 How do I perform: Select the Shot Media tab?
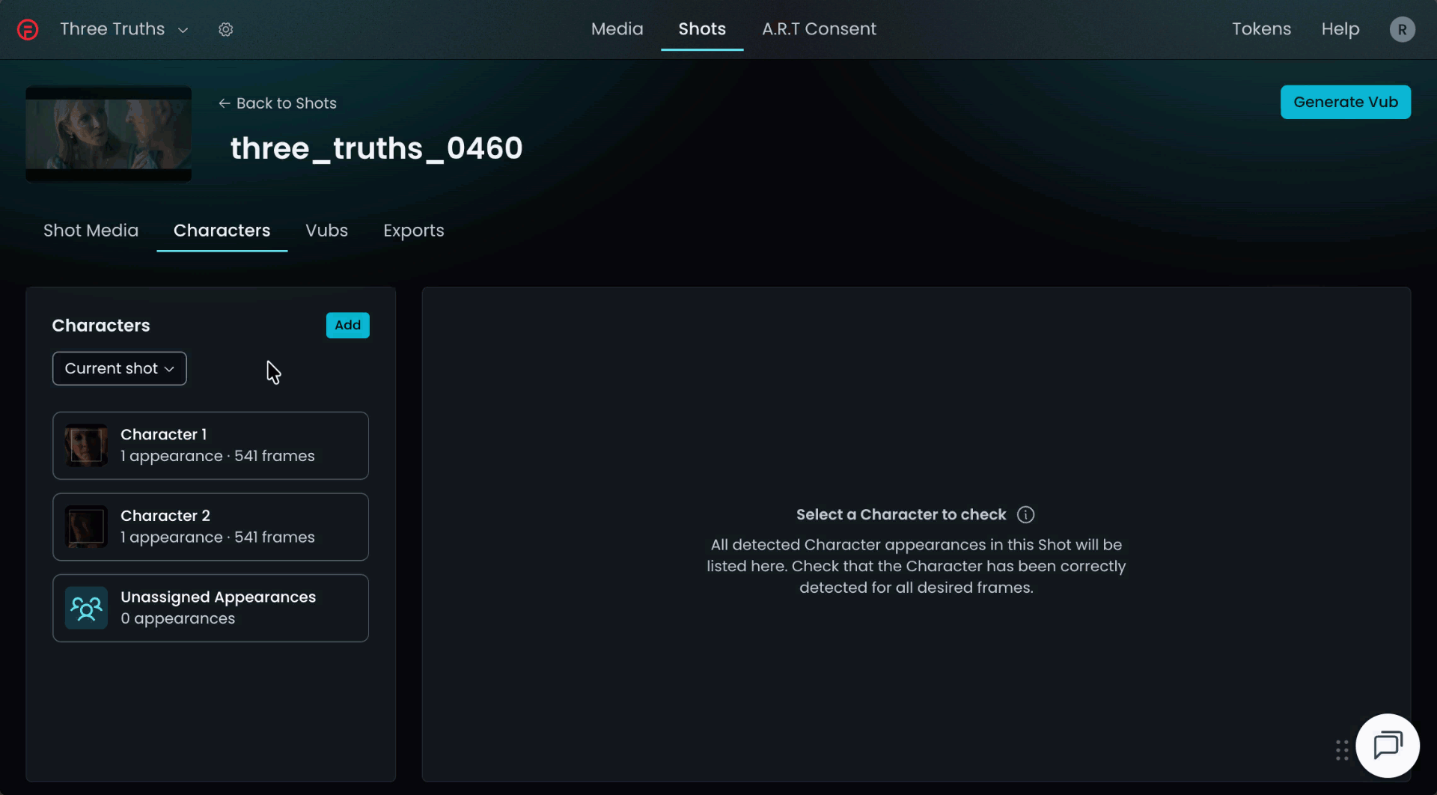tap(91, 231)
